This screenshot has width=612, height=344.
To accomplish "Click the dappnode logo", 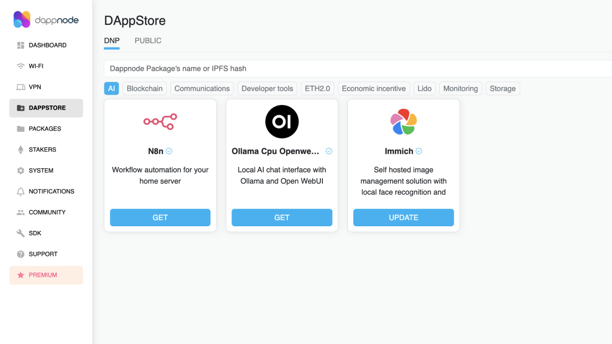I will tap(45, 19).
